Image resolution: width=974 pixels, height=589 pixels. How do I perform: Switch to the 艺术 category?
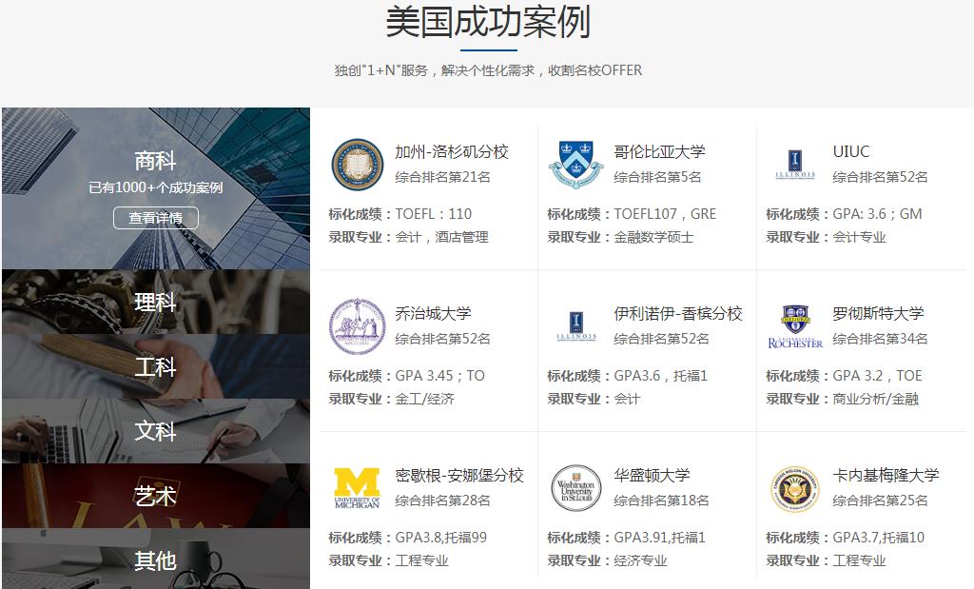[155, 496]
